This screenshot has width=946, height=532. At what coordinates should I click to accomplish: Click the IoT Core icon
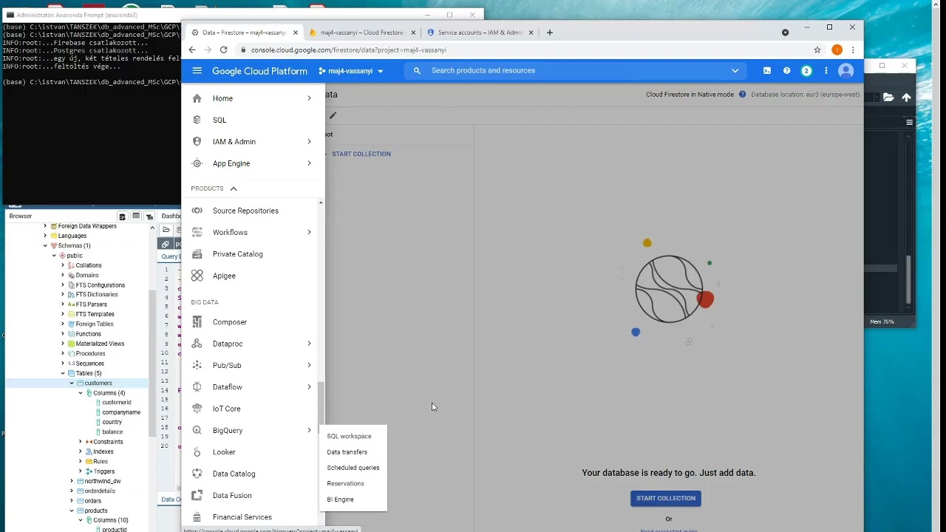coord(197,409)
